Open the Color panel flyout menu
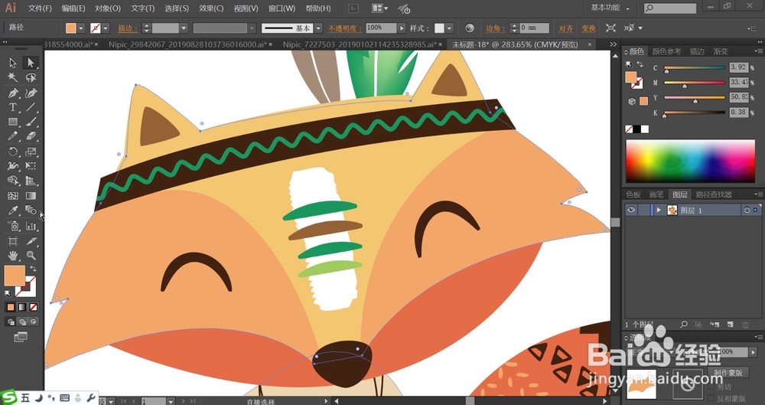This screenshot has width=765, height=405. pyautogui.click(x=757, y=51)
